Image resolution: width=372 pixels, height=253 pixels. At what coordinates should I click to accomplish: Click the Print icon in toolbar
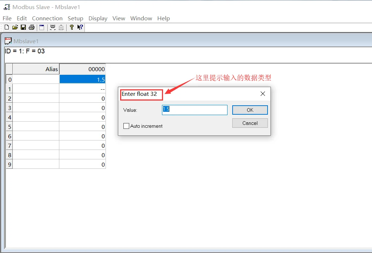(32, 27)
